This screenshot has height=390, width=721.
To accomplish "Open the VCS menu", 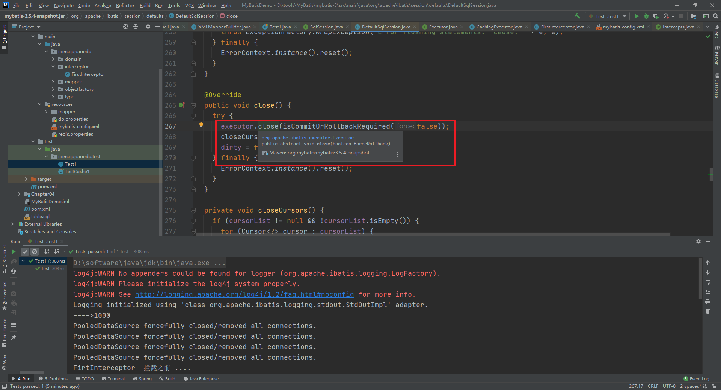I will tap(189, 5).
